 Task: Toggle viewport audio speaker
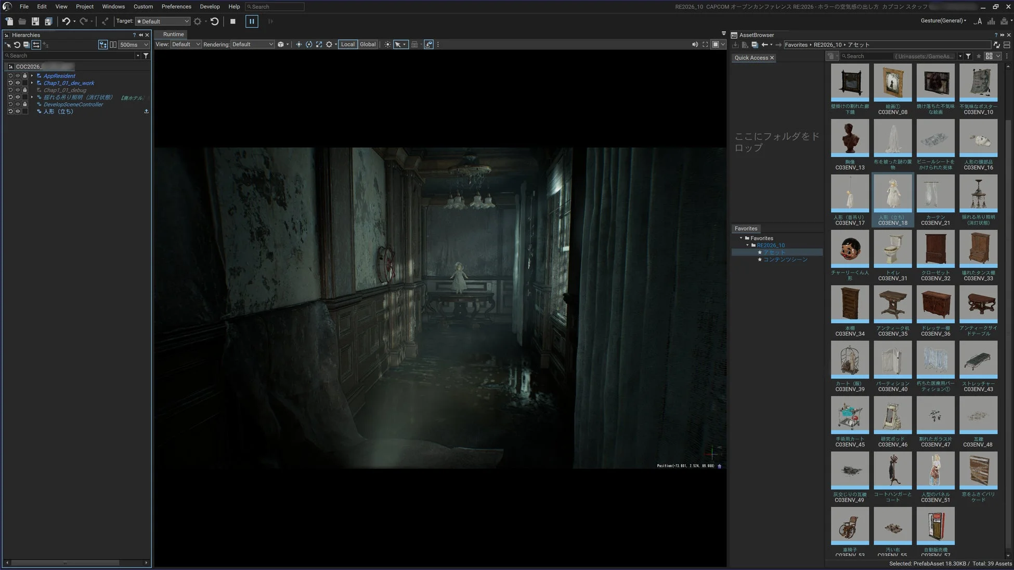pyautogui.click(x=695, y=45)
